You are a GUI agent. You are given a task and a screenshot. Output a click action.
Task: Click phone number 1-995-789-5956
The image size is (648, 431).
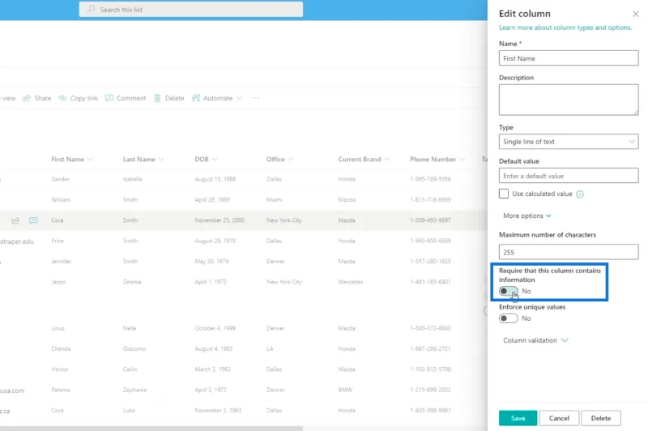click(x=430, y=179)
